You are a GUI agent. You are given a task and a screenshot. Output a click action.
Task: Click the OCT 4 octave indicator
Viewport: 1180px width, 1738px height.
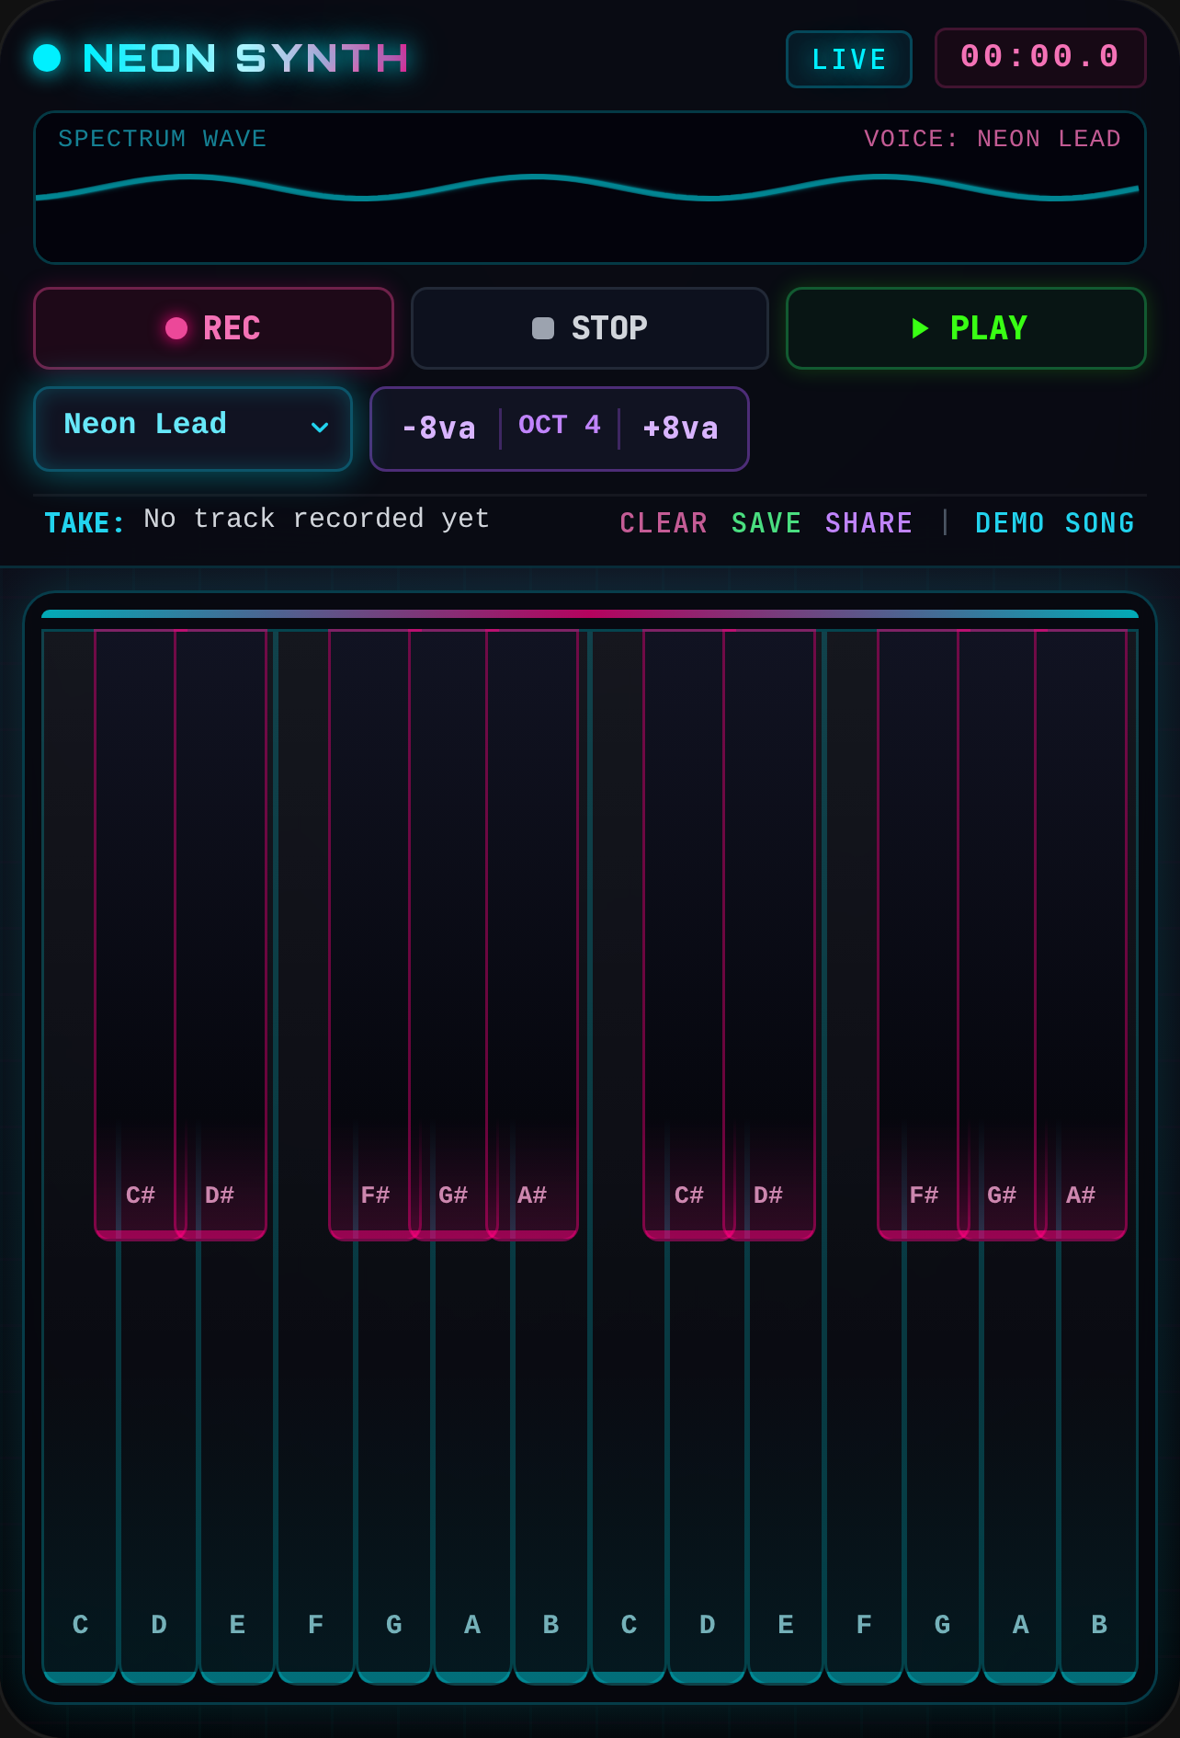point(559,425)
